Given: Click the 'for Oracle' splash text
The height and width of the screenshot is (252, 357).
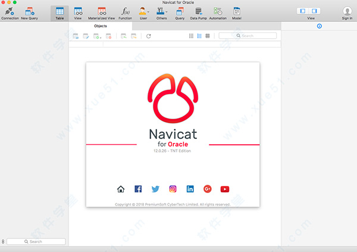Looking at the screenshot, I should tap(173, 144).
